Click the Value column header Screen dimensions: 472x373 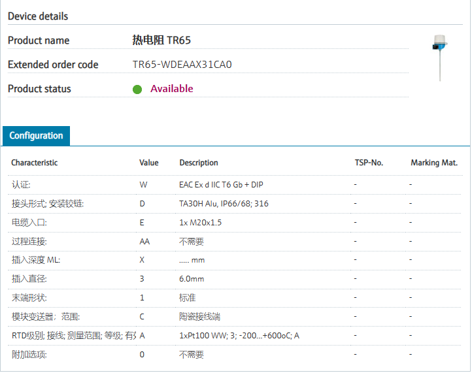pyautogui.click(x=148, y=163)
